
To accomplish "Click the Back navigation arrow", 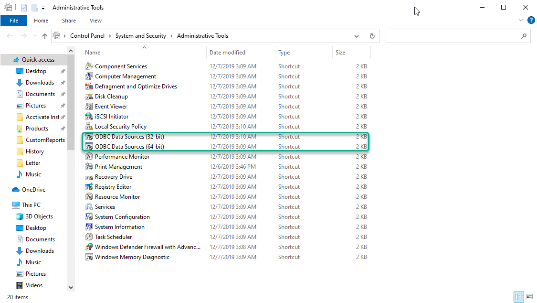I will click(10, 36).
